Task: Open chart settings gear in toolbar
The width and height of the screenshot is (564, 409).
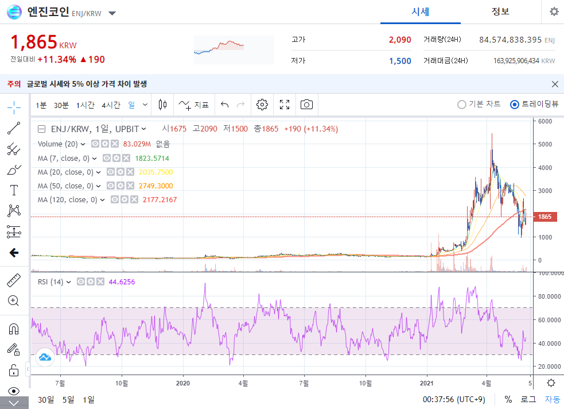Action: click(262, 105)
